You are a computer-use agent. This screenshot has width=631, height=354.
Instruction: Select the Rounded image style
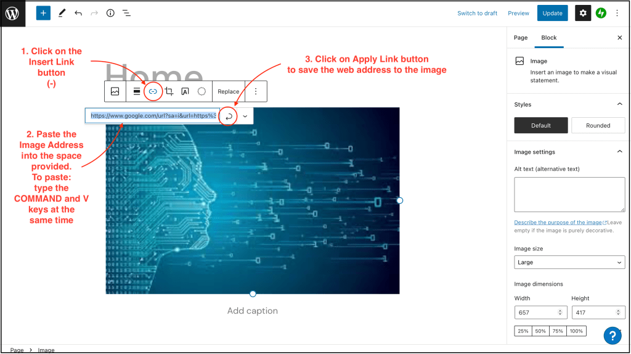coord(598,125)
